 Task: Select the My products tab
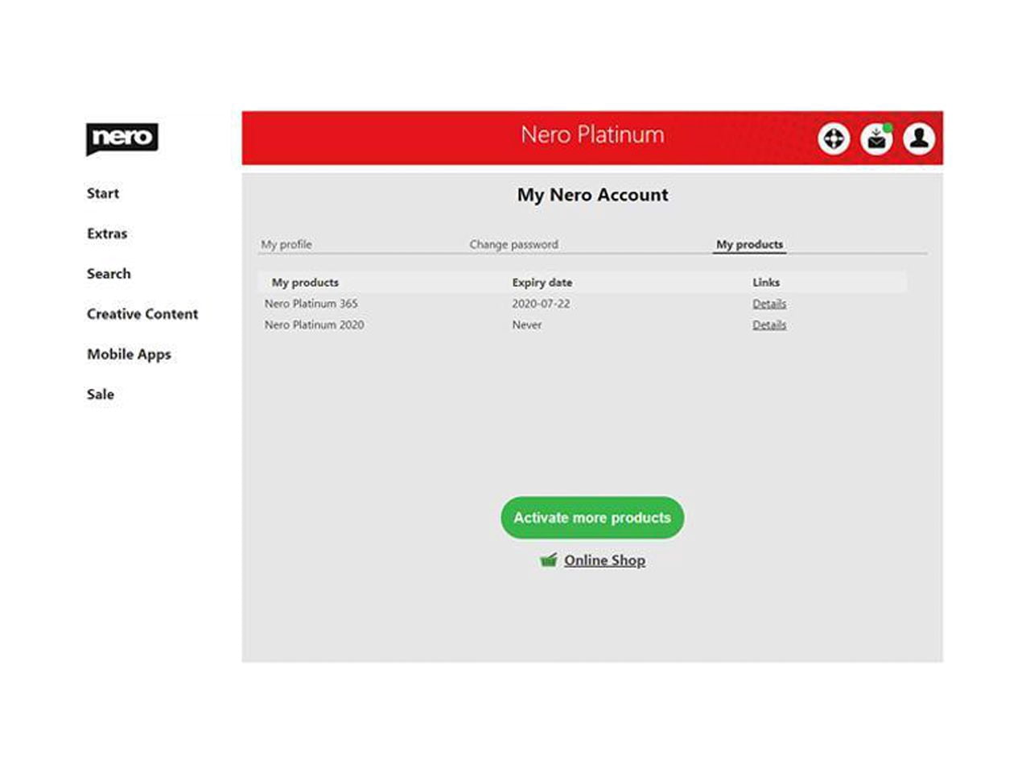point(750,244)
